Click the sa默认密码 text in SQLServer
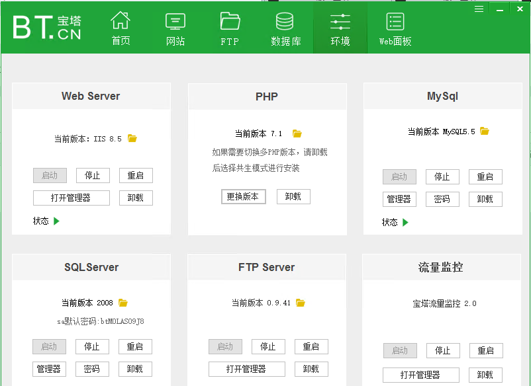This screenshot has height=386, width=531. coord(101,321)
